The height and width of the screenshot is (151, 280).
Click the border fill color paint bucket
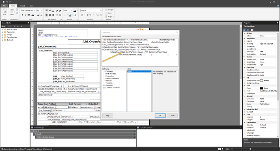click(75, 11)
